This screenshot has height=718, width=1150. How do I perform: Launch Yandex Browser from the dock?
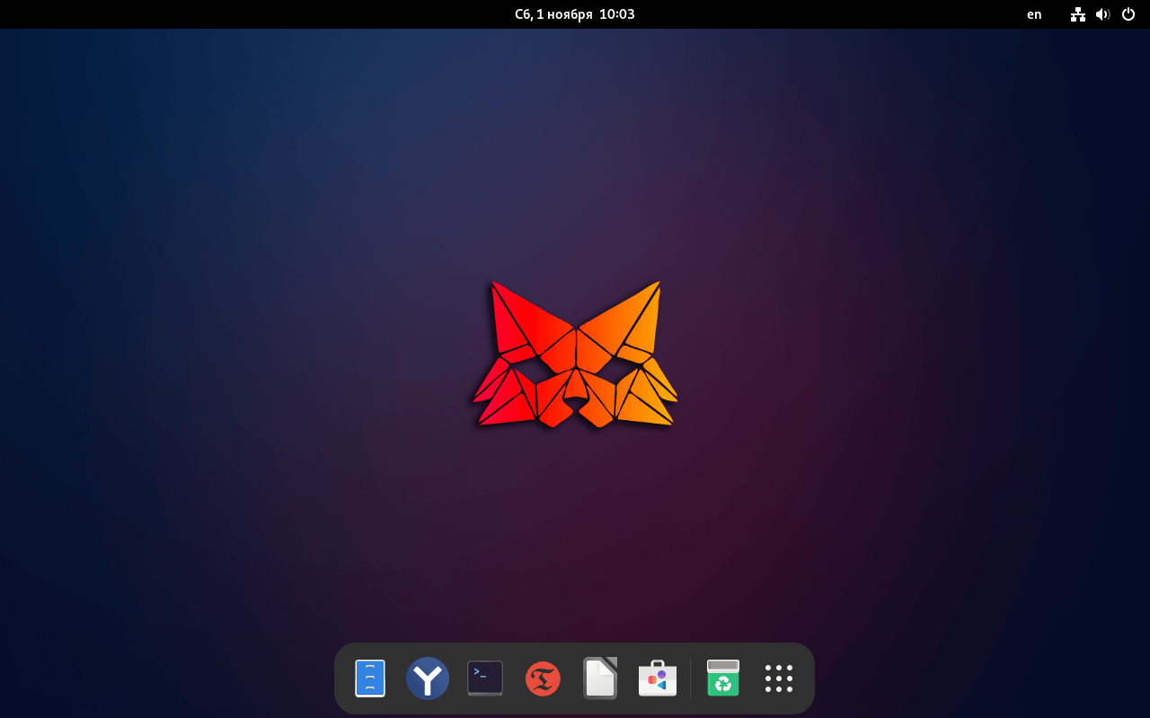point(428,679)
